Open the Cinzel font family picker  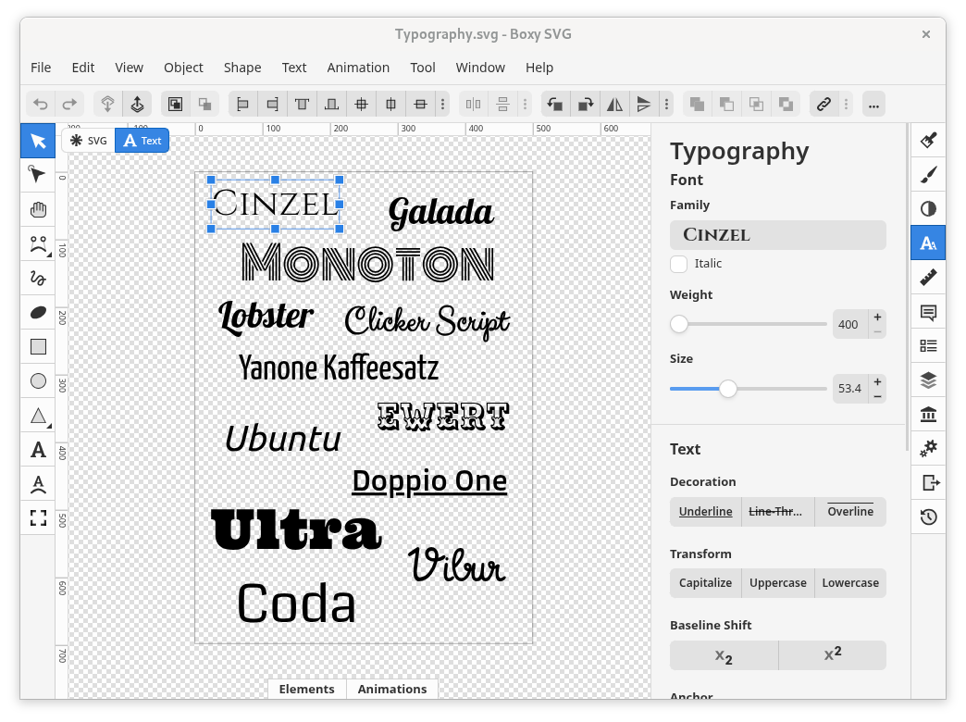(777, 235)
